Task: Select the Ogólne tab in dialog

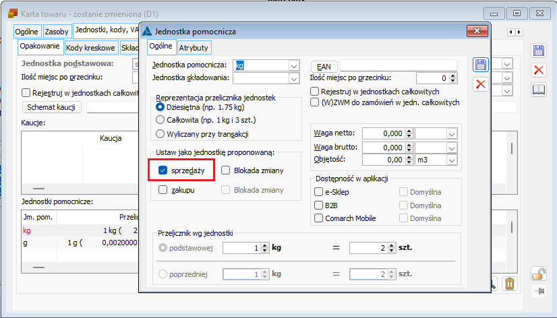Action: pos(161,46)
